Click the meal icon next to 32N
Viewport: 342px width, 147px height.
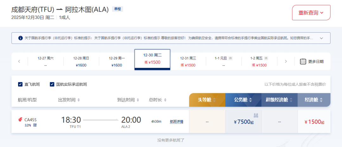point(35,125)
